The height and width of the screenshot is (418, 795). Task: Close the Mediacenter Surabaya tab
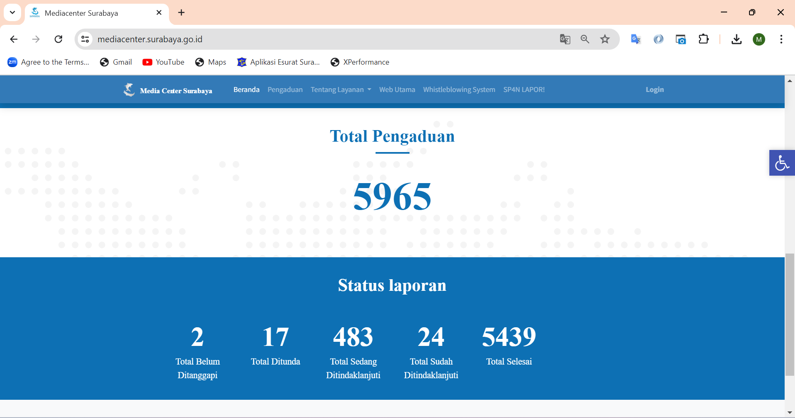[x=159, y=12]
